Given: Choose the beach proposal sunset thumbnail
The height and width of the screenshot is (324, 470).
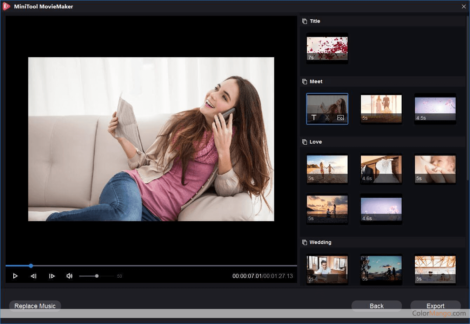Looking at the screenshot, I should pyautogui.click(x=327, y=209).
